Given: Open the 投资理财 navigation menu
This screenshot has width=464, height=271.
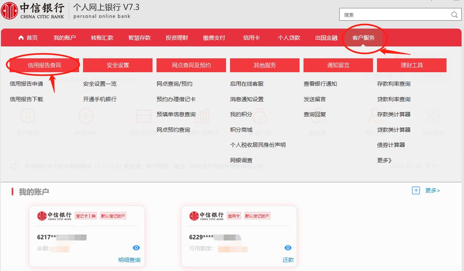Looking at the screenshot, I should click(177, 38).
